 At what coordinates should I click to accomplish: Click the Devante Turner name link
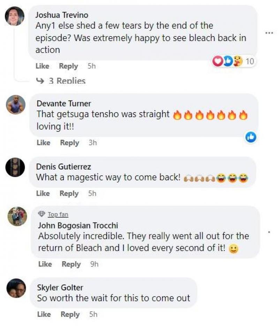click(x=64, y=103)
